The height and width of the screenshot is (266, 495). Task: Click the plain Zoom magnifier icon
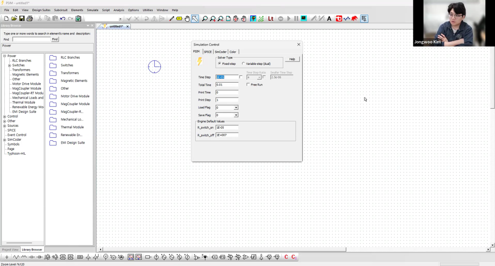(205, 19)
